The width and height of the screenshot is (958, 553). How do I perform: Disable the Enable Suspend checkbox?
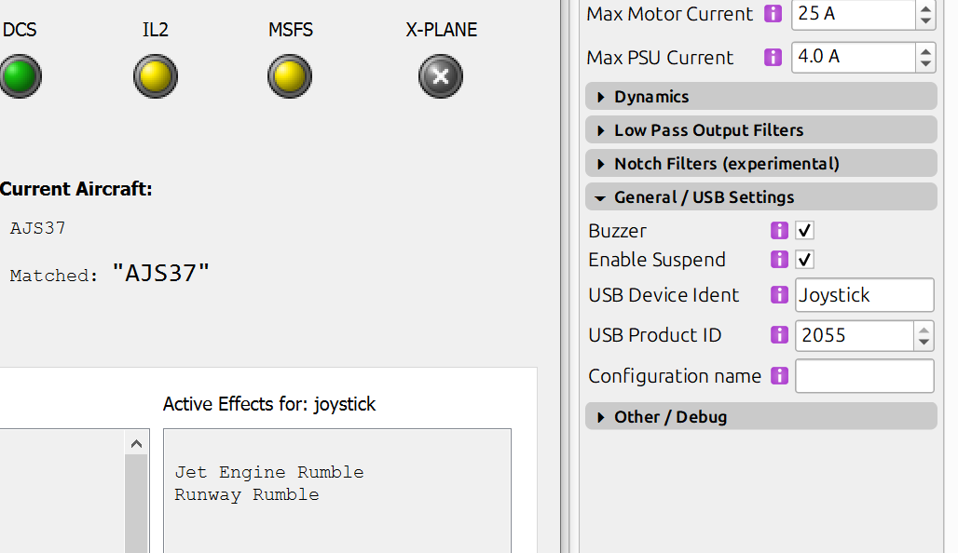point(805,260)
